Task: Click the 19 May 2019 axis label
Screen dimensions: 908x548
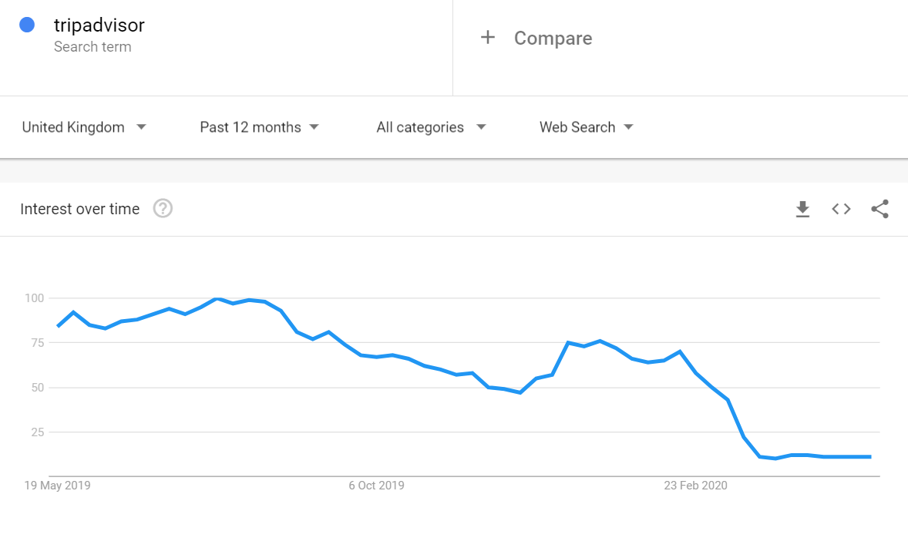Action: point(57,486)
